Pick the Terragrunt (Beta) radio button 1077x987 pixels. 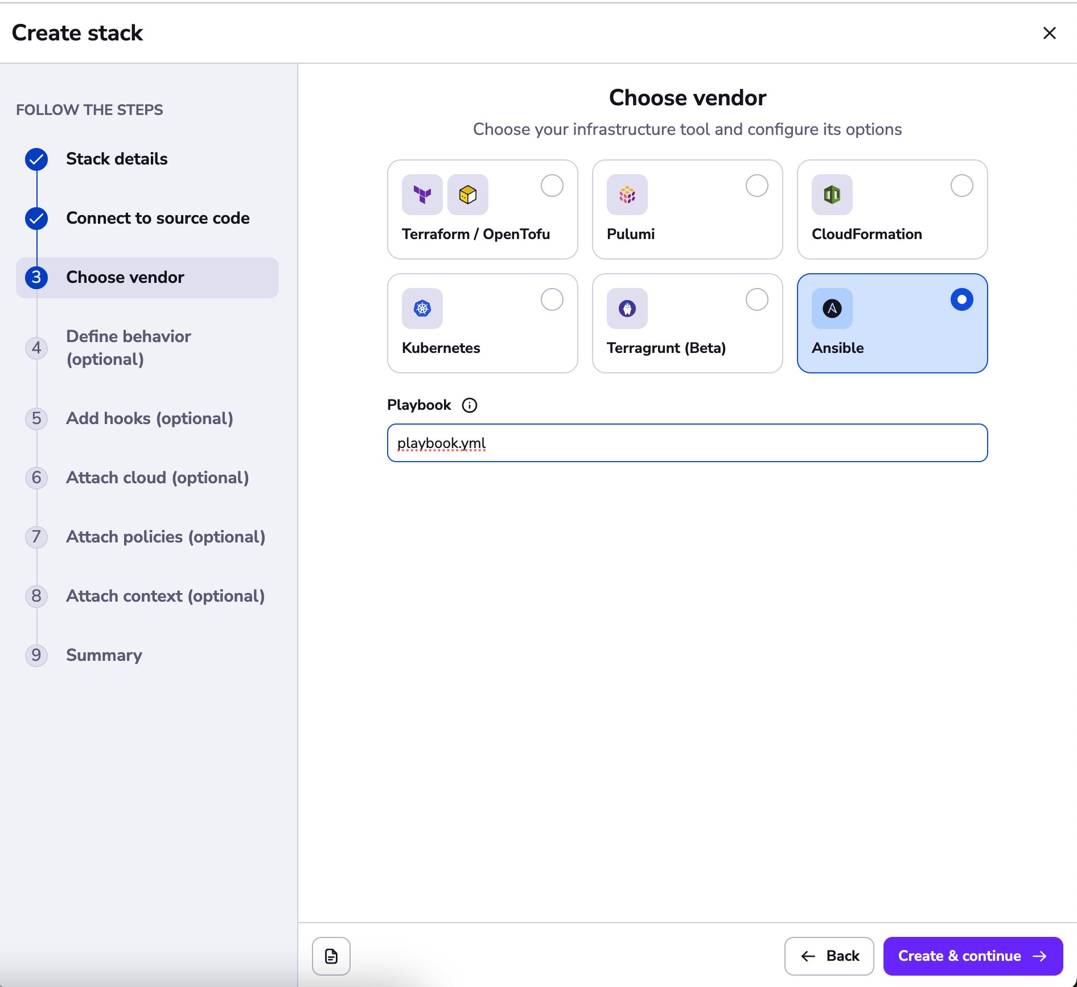[x=757, y=299]
